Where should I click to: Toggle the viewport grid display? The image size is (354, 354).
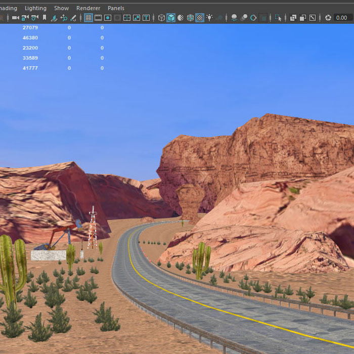[x=88, y=18]
